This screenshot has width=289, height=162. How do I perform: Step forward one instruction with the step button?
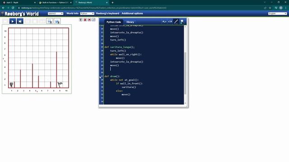[20, 21]
